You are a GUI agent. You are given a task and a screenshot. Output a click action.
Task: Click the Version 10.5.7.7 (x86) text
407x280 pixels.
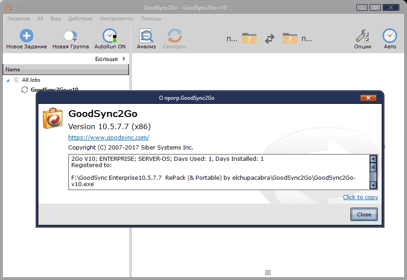click(109, 126)
